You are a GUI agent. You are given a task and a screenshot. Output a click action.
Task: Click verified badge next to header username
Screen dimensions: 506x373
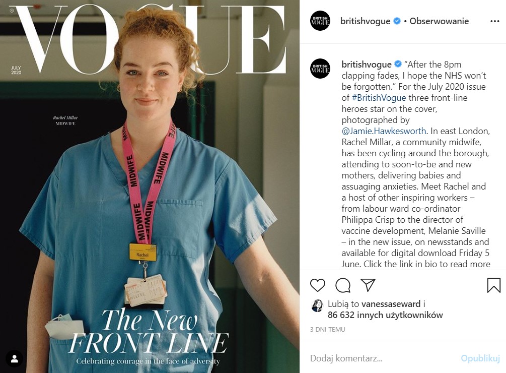tap(397, 21)
